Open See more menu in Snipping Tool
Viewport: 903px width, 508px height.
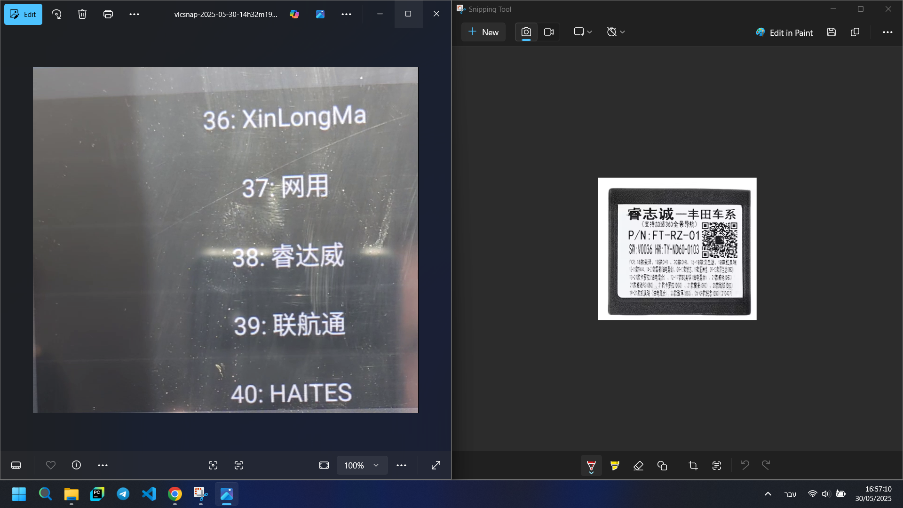[x=887, y=32]
